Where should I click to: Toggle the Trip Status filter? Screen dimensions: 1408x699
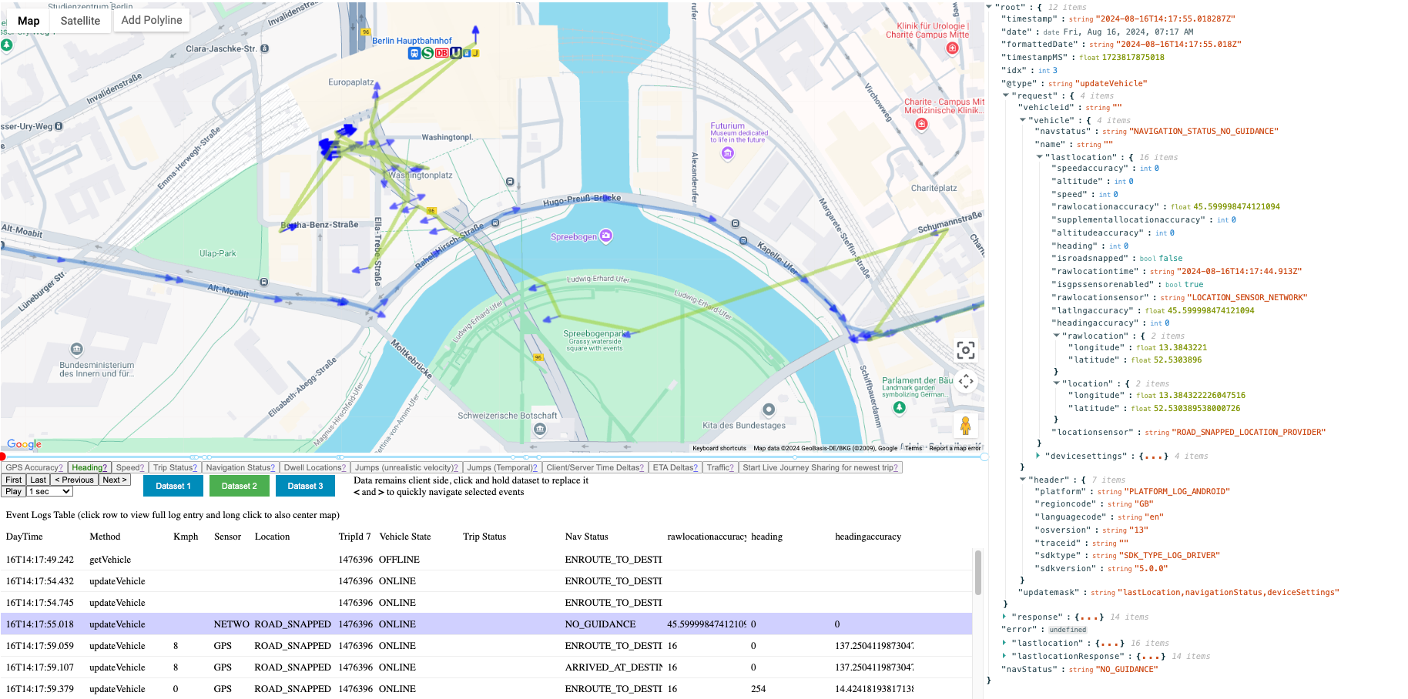coord(175,467)
